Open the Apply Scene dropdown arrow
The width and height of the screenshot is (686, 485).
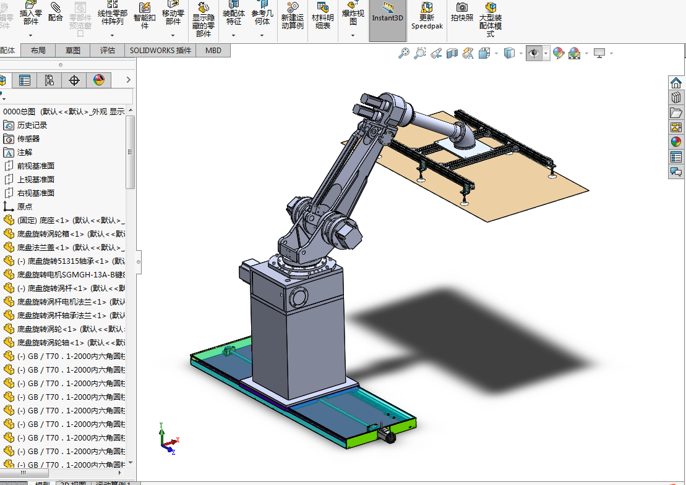point(586,53)
